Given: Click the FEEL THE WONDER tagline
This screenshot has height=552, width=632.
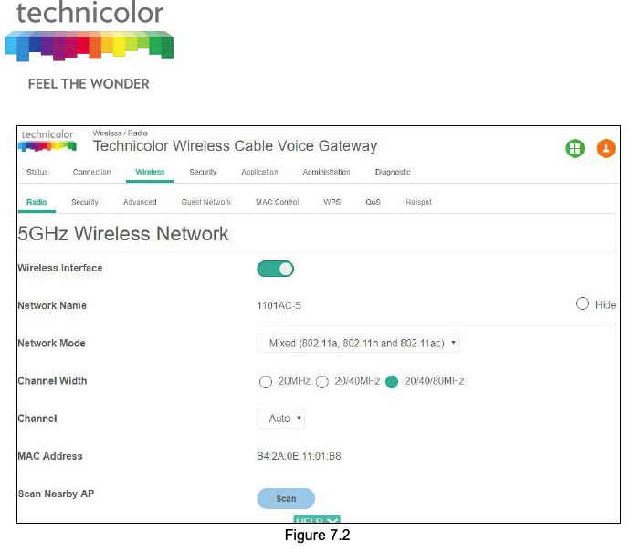Looking at the screenshot, I should click(89, 84).
